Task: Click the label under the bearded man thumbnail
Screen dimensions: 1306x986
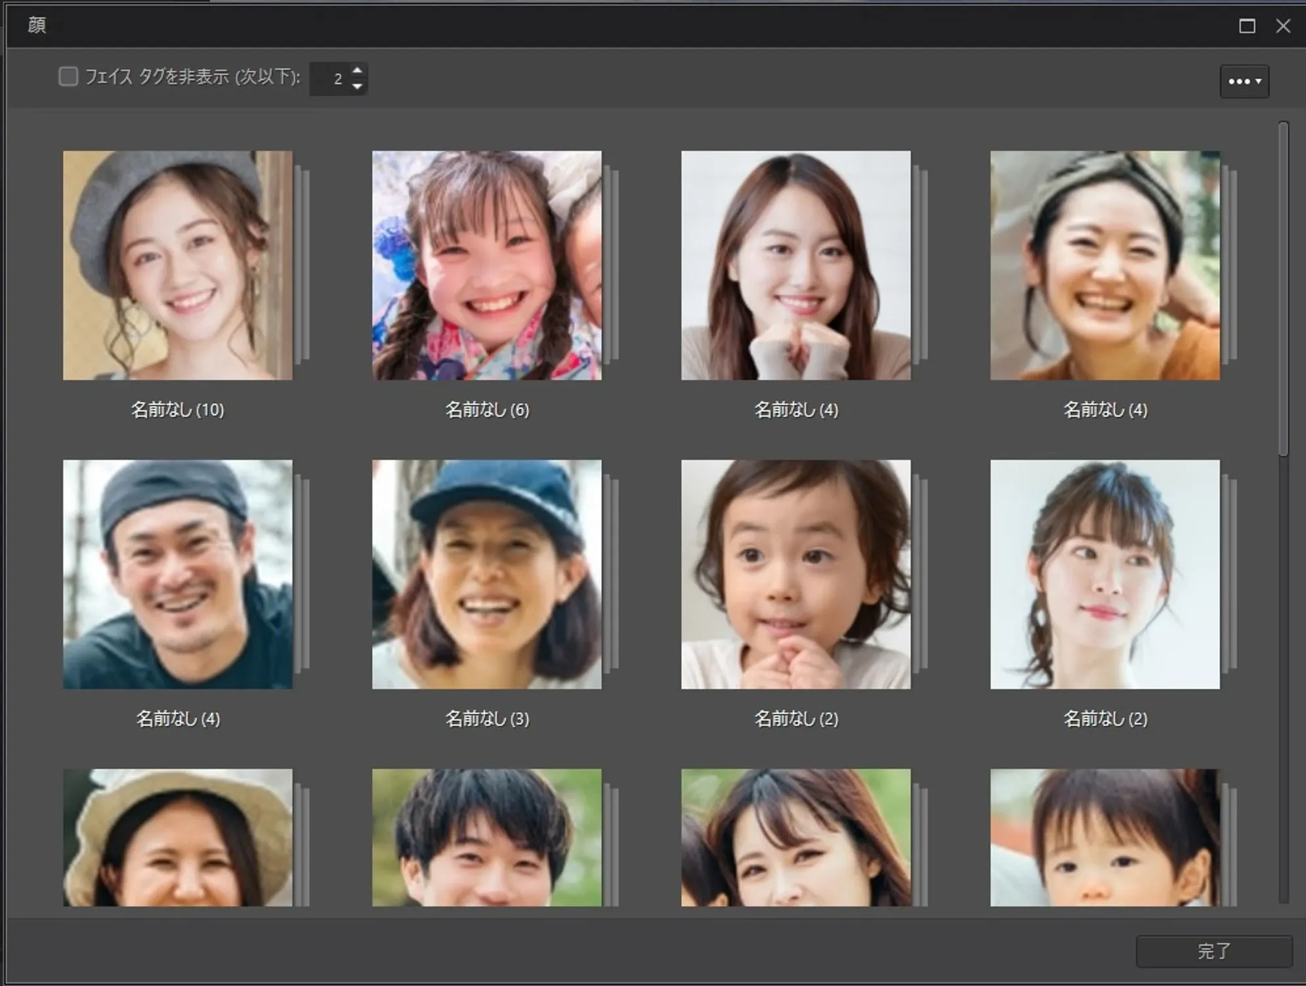Action: coord(178,719)
